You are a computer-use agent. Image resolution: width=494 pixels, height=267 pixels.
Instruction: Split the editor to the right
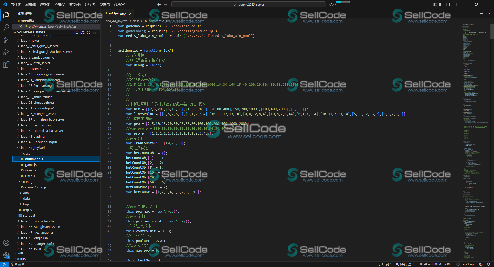481,14
